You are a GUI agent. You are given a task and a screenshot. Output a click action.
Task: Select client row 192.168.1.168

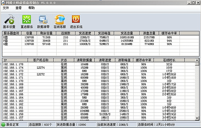pos(99,87)
